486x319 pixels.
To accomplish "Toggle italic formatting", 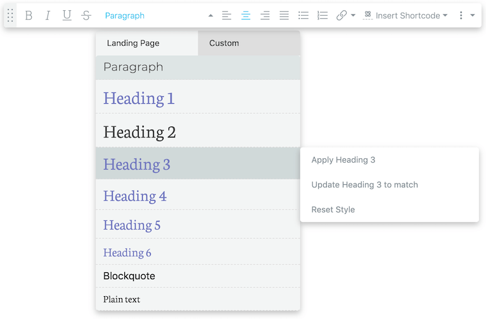I will click(x=48, y=15).
